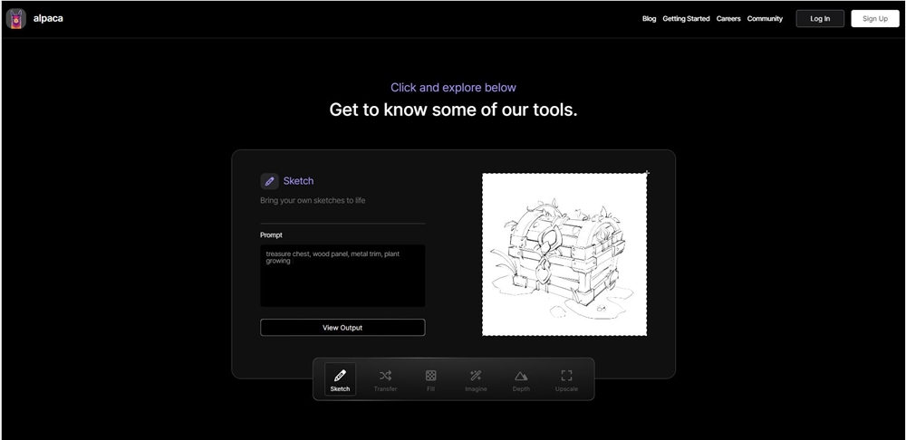
Task: Open the Careers page
Action: click(728, 19)
